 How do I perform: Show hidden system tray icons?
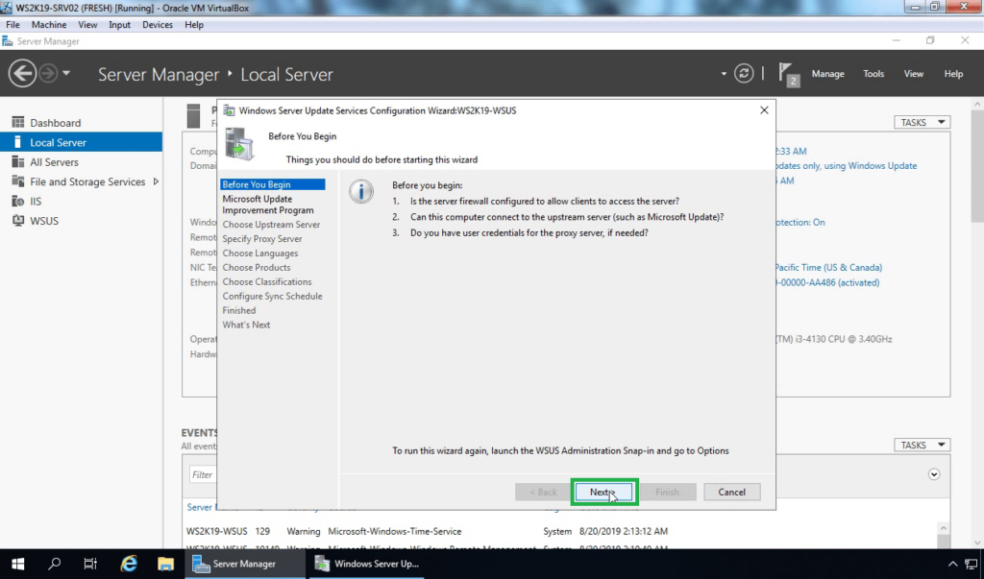click(952, 564)
